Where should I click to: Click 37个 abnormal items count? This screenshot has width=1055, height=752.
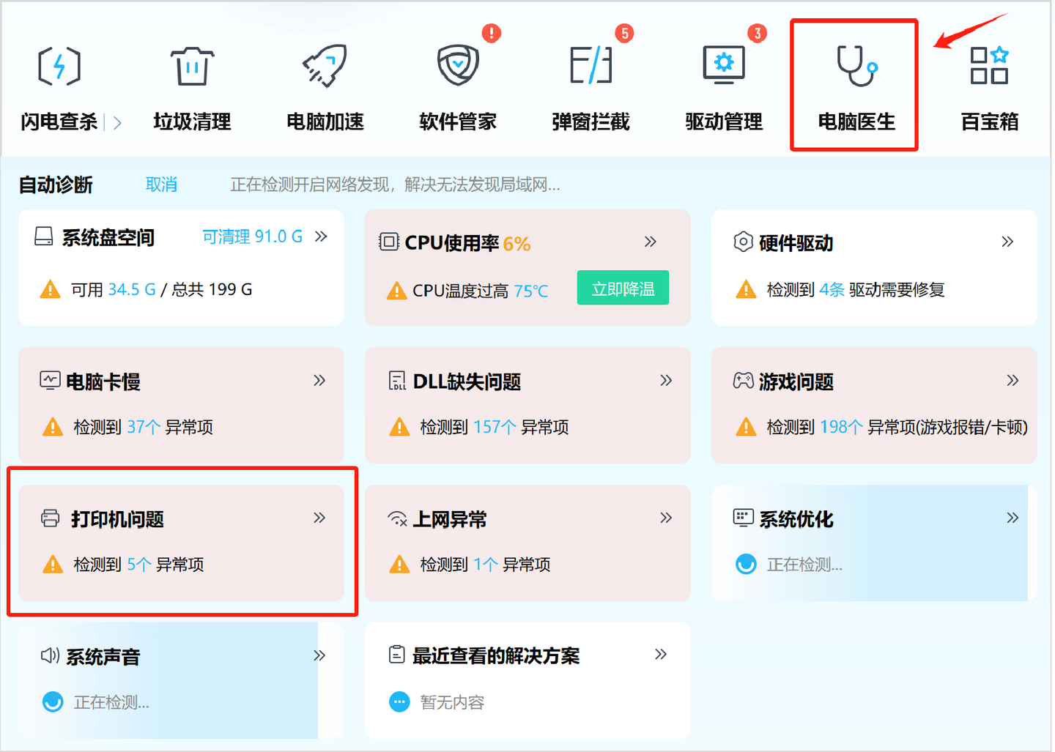pos(144,427)
